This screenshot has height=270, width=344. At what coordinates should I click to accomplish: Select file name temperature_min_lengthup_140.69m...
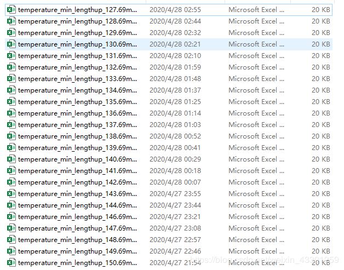click(77, 159)
